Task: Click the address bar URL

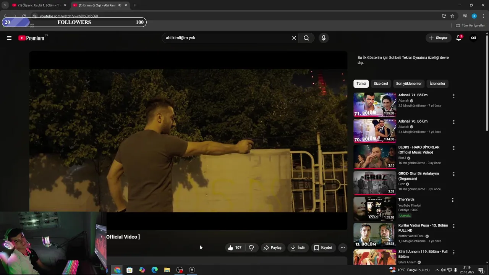Action: (69, 16)
